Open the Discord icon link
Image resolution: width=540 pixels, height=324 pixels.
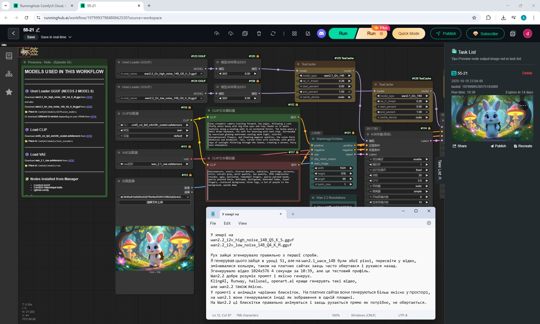click(x=321, y=33)
